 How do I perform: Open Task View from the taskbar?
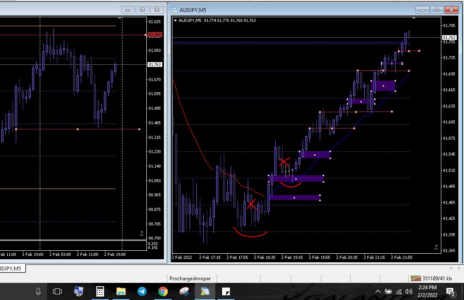point(57,291)
